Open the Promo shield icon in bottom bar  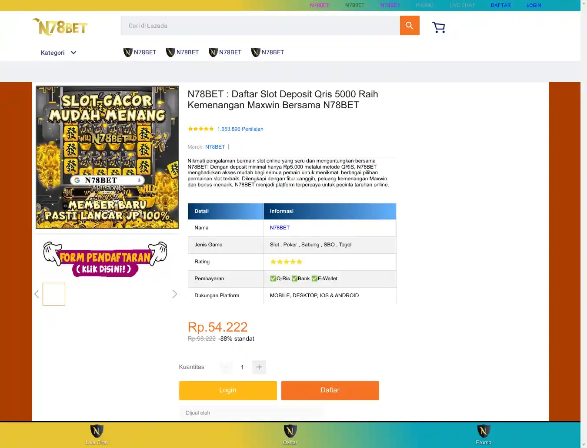[484, 431]
